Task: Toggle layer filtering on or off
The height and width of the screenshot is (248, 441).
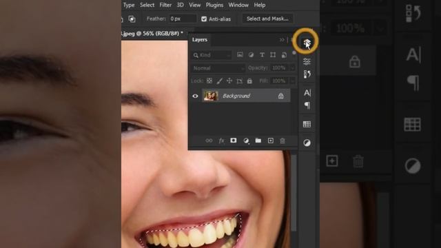Action: click(294, 52)
